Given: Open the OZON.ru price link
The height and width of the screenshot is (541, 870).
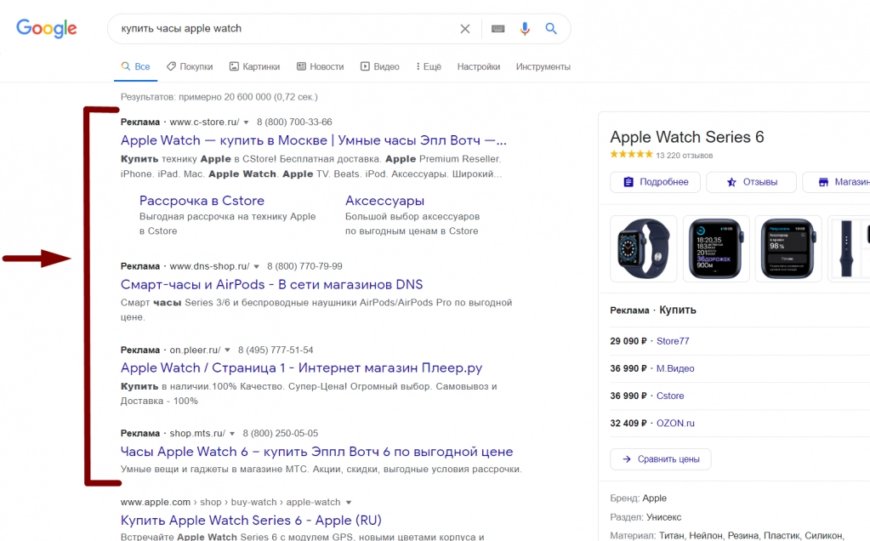Looking at the screenshot, I should [675, 424].
